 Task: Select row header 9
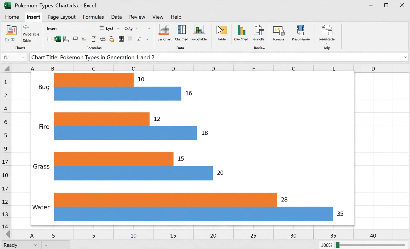coord(5,148)
